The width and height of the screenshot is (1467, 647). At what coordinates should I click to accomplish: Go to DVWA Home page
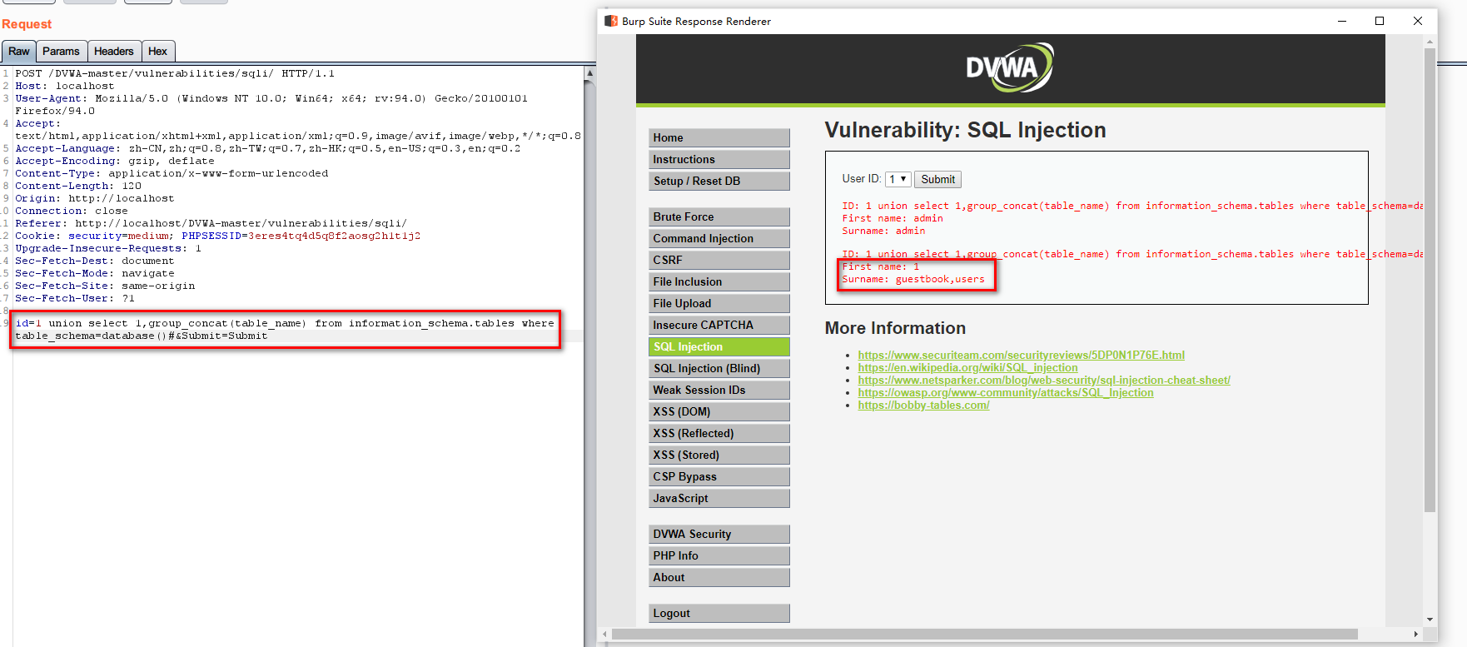(x=719, y=138)
